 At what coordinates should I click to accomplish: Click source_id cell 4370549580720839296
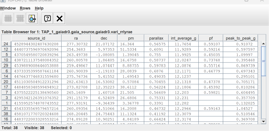[x=36, y=55]
